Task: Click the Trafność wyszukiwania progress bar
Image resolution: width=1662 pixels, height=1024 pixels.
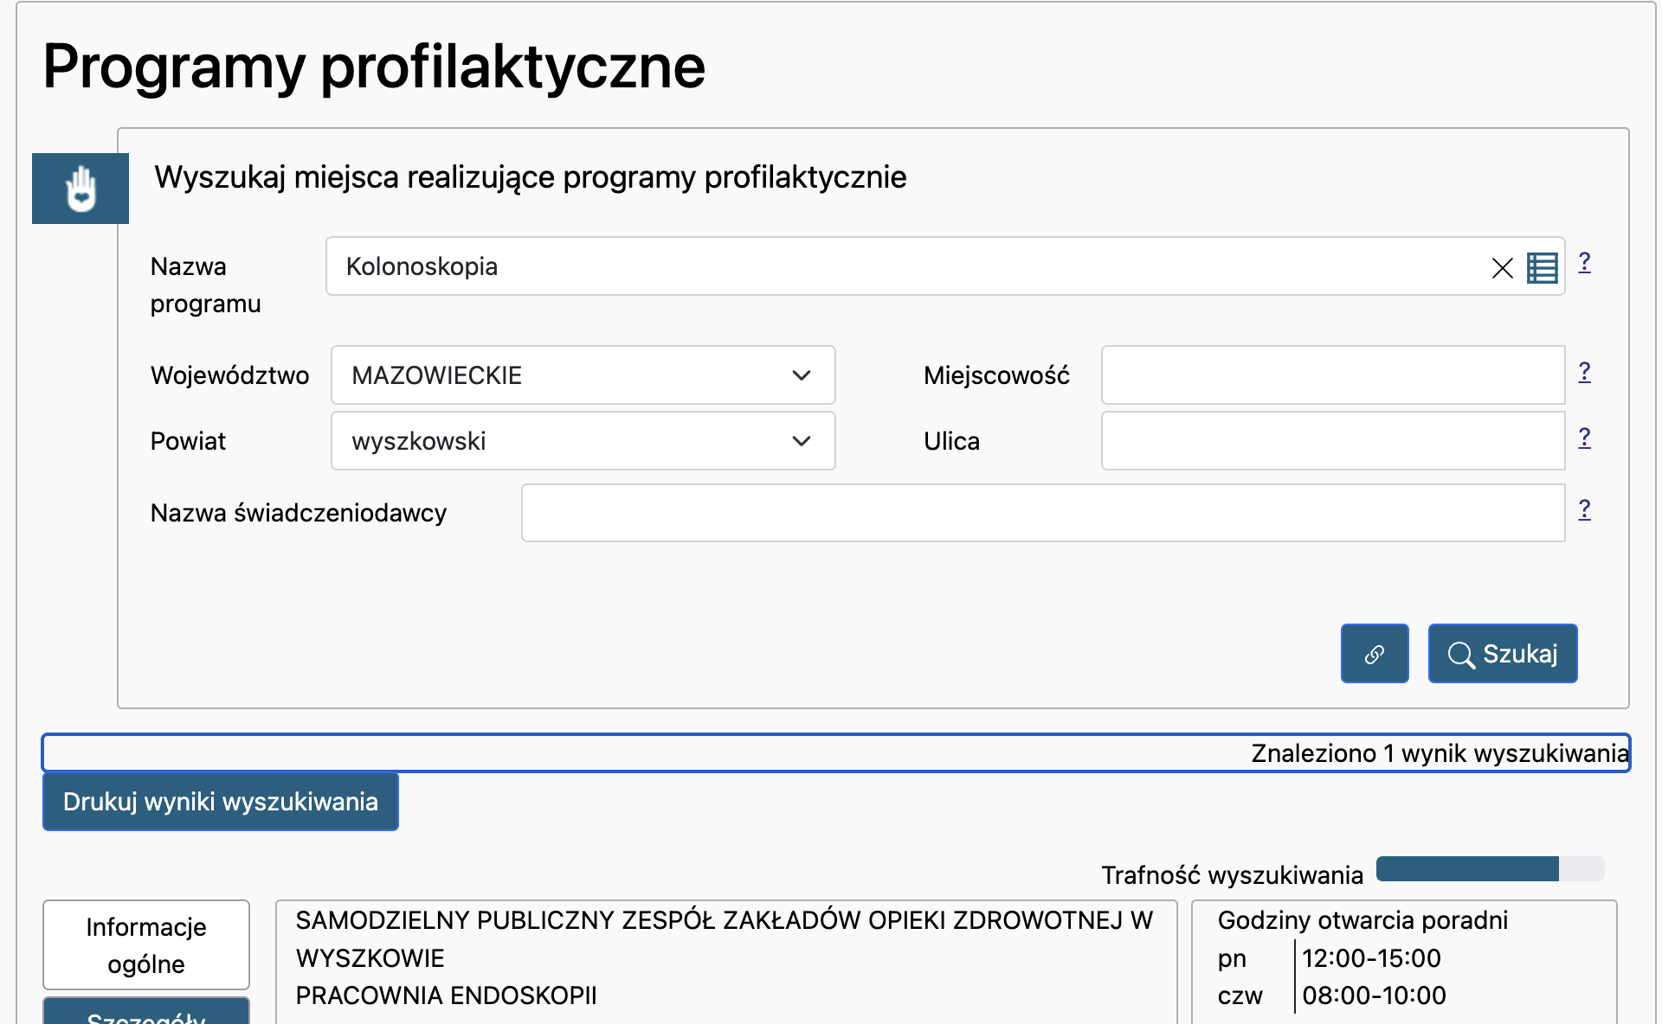Action: [x=1489, y=869]
